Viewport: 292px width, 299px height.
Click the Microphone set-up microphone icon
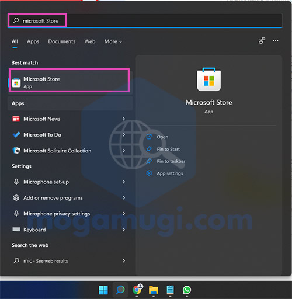coord(16,182)
